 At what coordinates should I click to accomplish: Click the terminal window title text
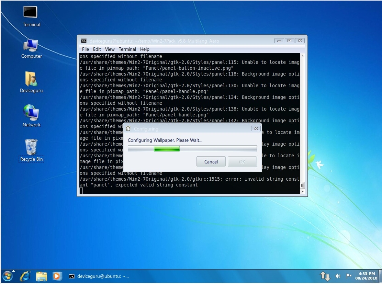click(x=154, y=41)
